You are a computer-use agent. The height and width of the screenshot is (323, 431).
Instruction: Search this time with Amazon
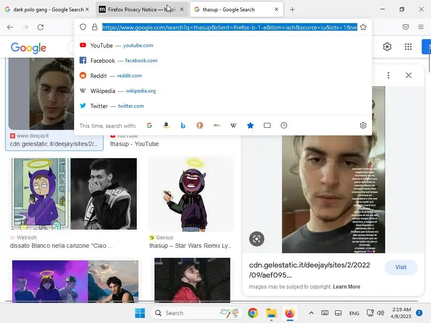pyautogui.click(x=166, y=125)
